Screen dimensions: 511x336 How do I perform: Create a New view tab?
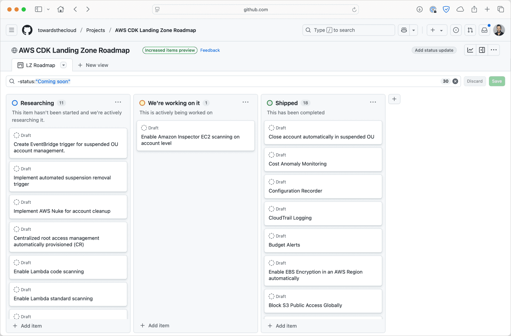93,65
